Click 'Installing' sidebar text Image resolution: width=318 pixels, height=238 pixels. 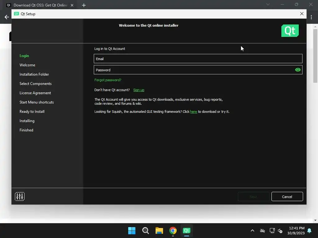coord(27,121)
